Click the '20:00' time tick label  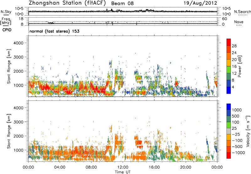pyautogui.click(x=185, y=167)
